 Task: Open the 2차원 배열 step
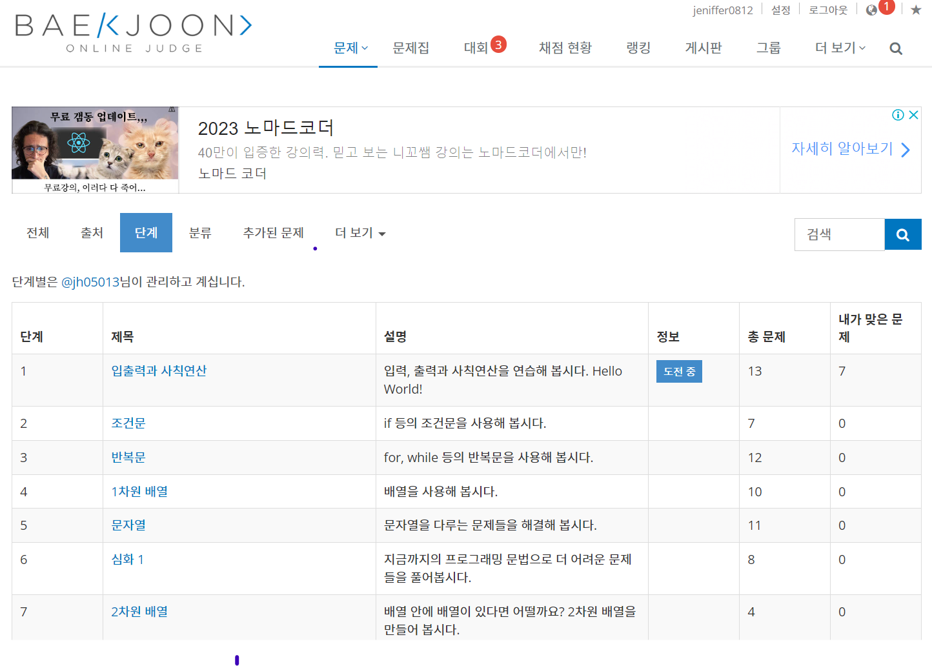pos(139,612)
